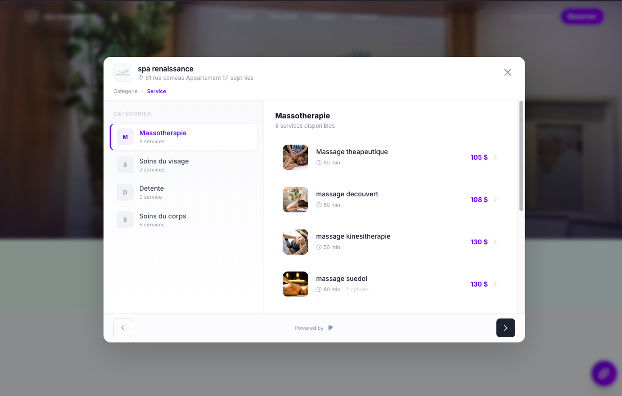Open the purple floating chat button

[604, 373]
